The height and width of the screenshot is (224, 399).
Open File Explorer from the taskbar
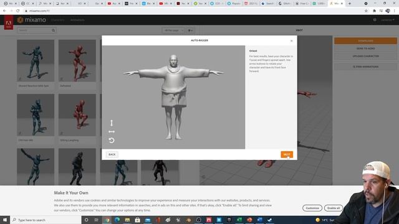pyautogui.click(x=127, y=220)
